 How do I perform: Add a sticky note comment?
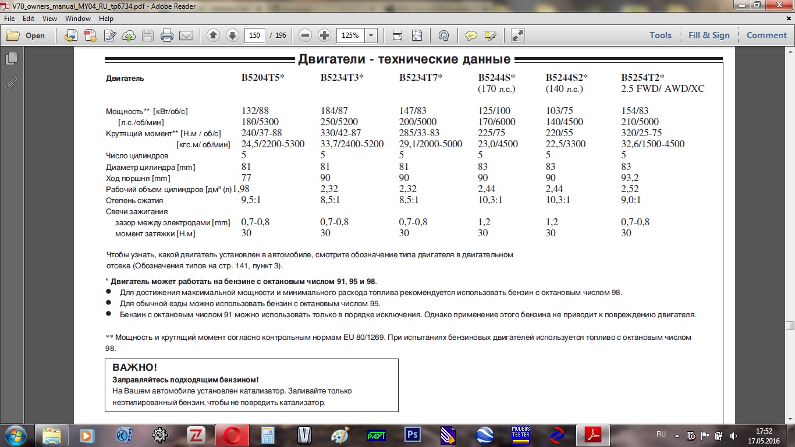471,36
